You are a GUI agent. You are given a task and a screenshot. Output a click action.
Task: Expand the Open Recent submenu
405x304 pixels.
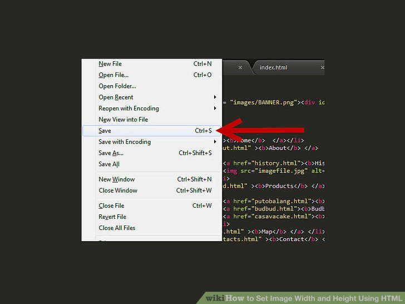pyautogui.click(x=152, y=97)
